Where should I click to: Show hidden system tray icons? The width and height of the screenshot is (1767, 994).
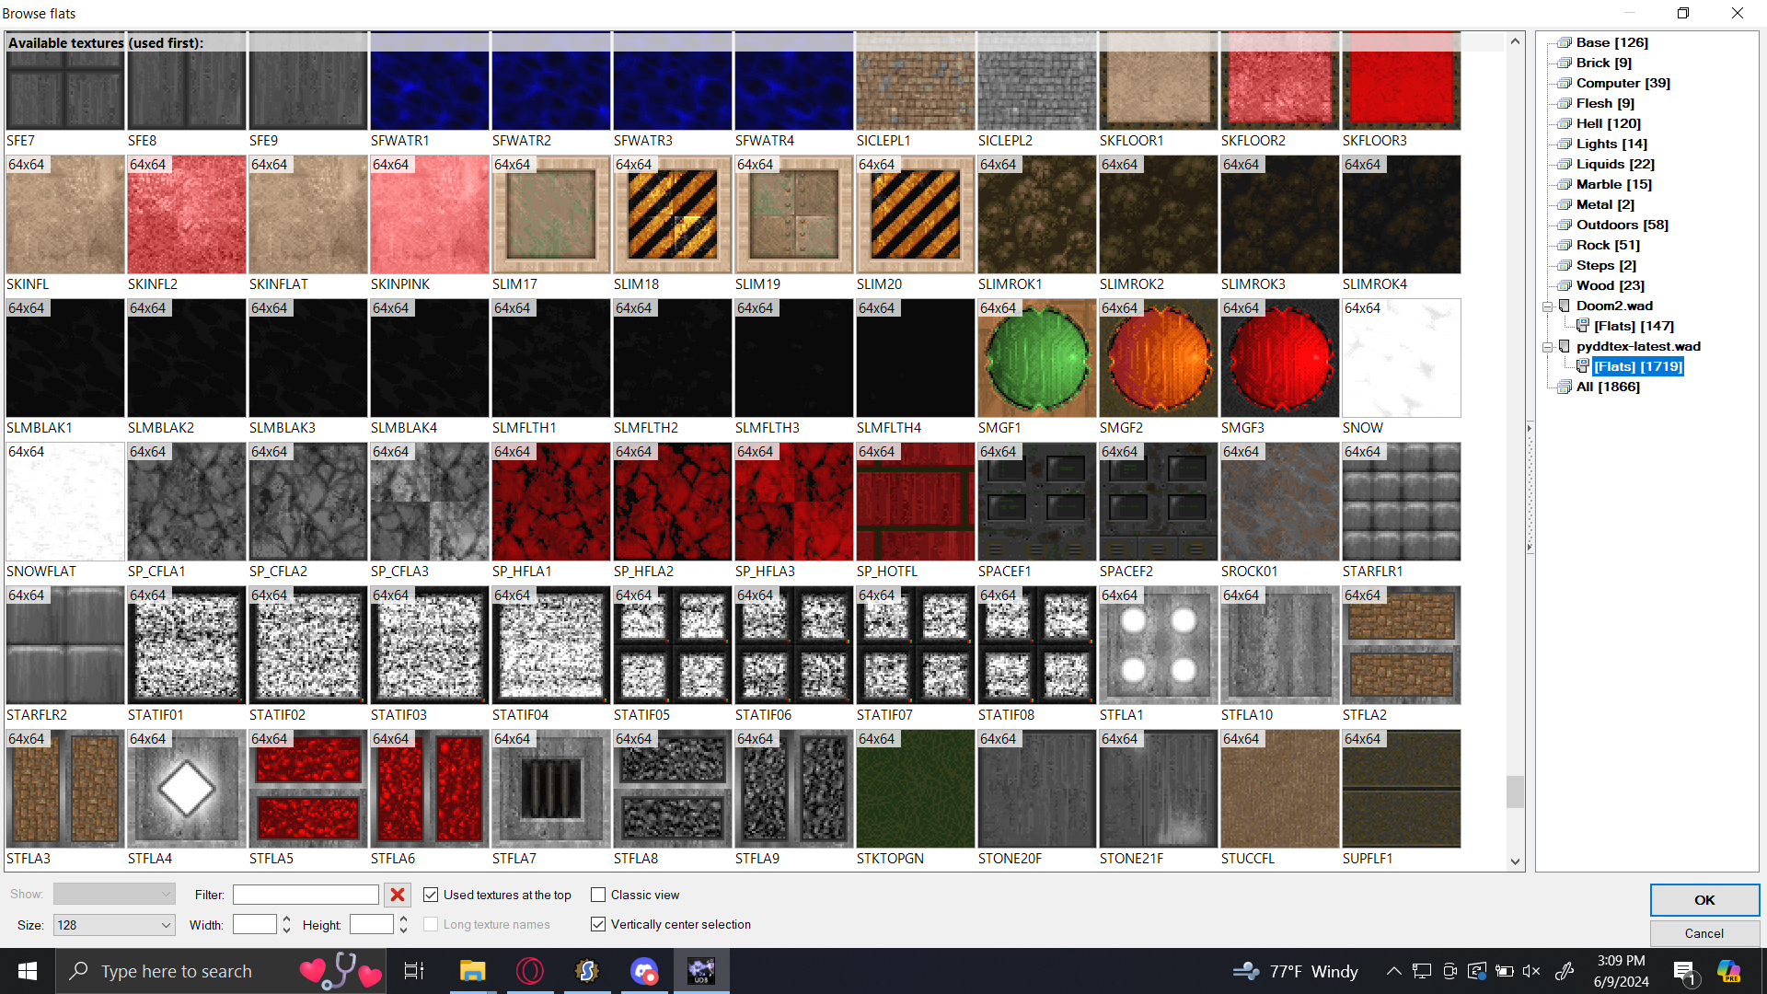[1393, 971]
